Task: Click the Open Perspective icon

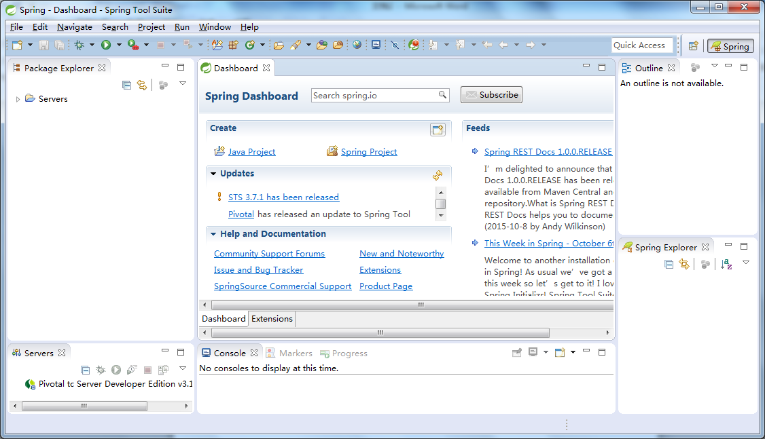Action: (693, 46)
